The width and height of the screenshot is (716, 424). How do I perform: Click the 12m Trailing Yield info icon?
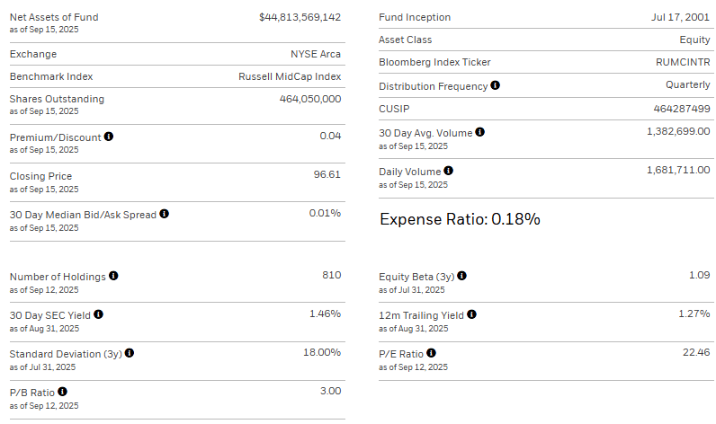(x=472, y=314)
